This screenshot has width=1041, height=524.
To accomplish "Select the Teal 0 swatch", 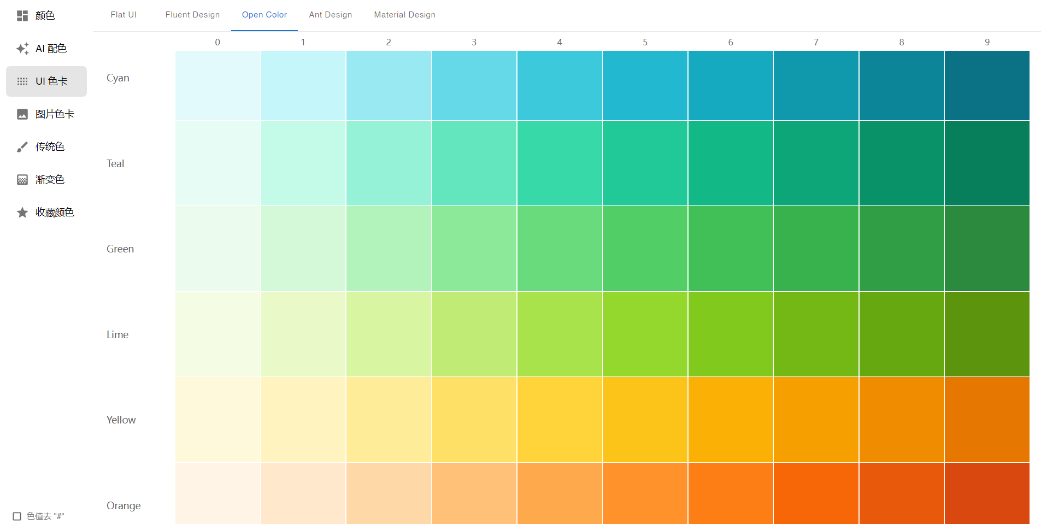I will pos(217,163).
